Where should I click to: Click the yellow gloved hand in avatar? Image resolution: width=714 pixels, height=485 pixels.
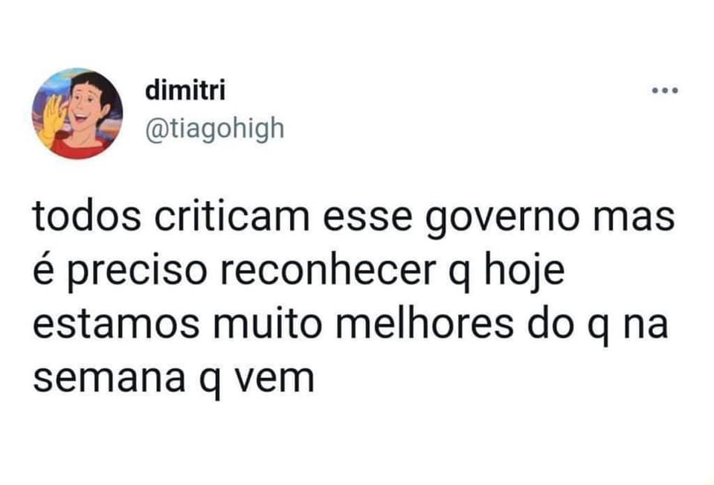pos(50,123)
